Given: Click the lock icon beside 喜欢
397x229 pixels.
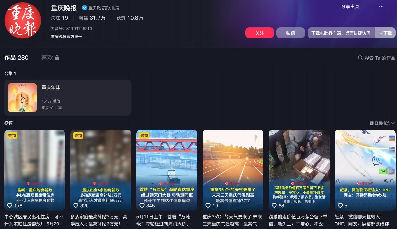Looking at the screenshot, I should (57, 58).
